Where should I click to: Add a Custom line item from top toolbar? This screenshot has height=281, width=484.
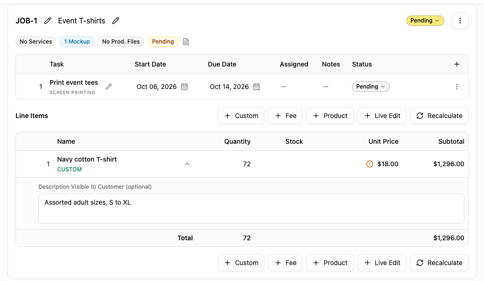[x=241, y=116]
